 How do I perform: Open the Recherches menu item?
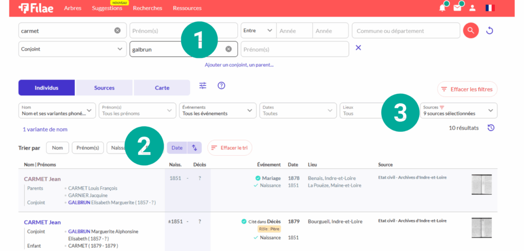(x=147, y=8)
